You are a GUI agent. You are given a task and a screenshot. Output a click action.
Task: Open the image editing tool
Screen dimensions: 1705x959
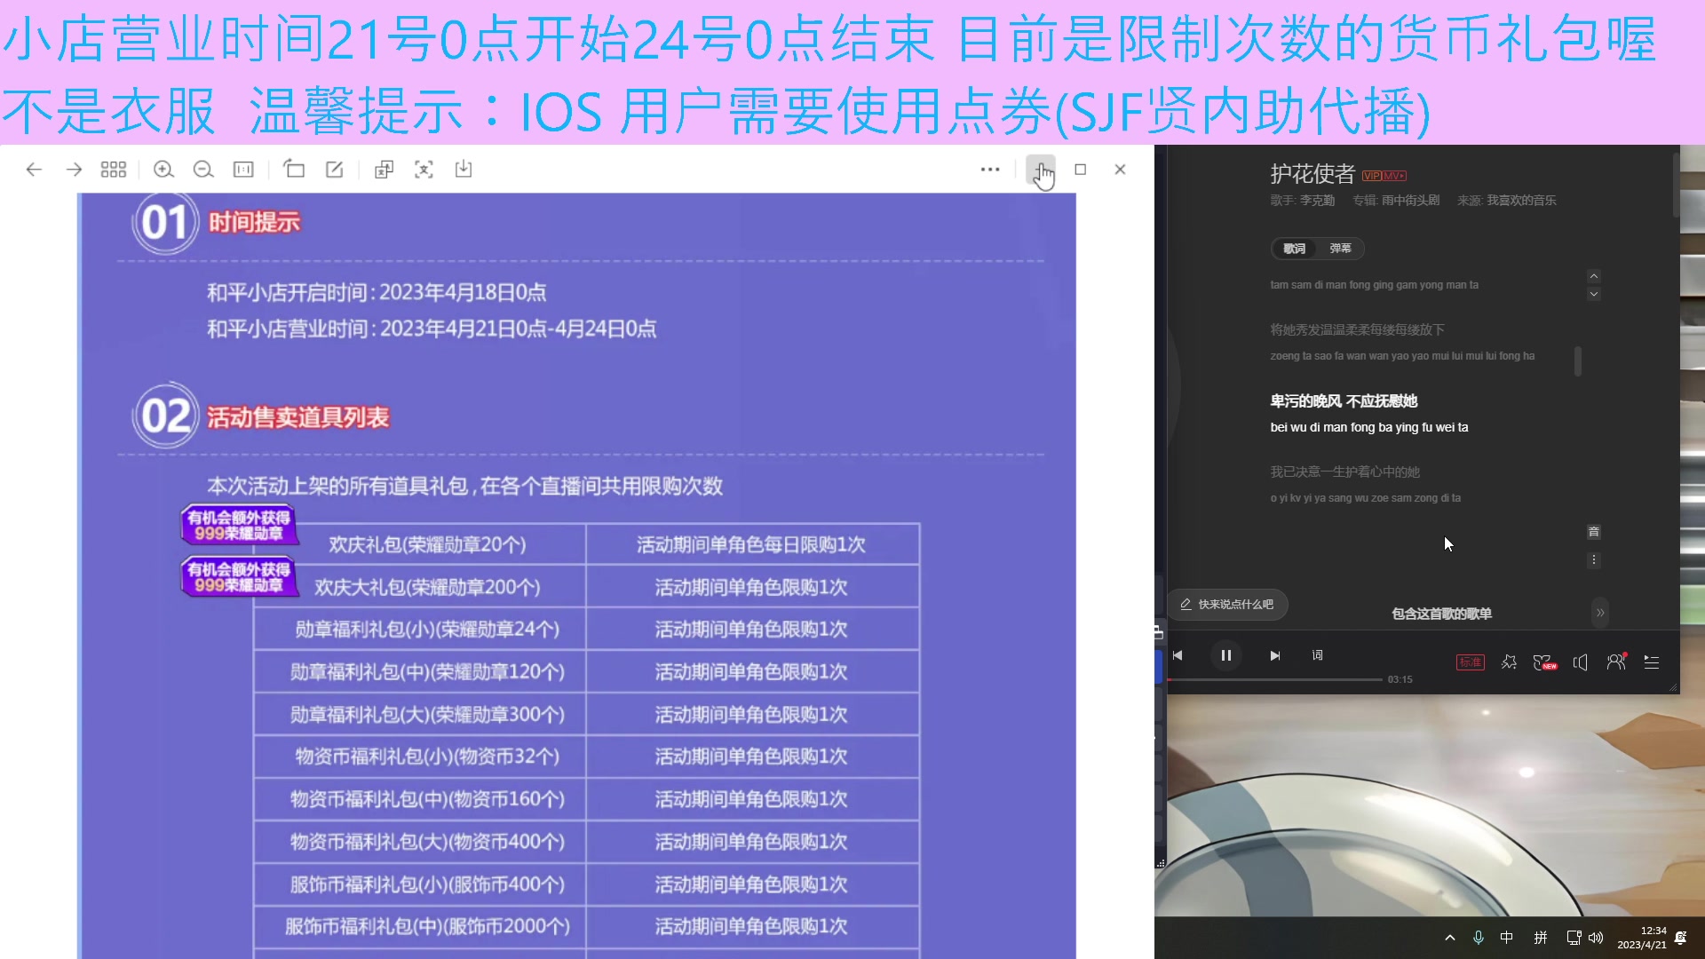click(x=334, y=169)
